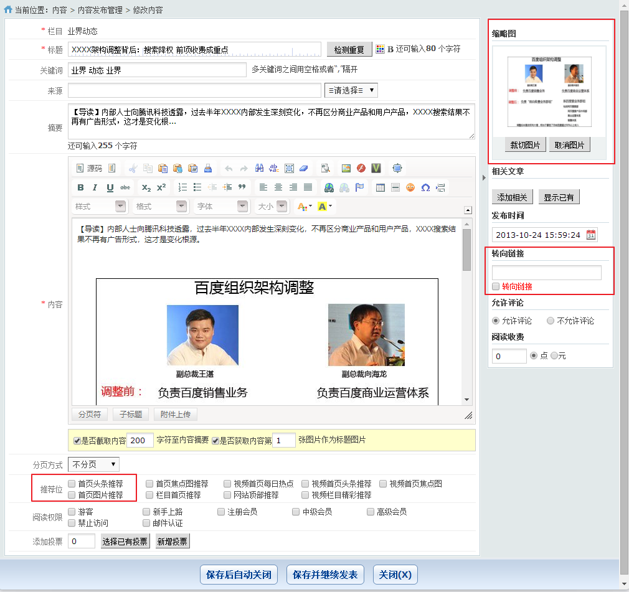
Task: Check the 首页头条推荐 checkbox
Action: pos(72,484)
